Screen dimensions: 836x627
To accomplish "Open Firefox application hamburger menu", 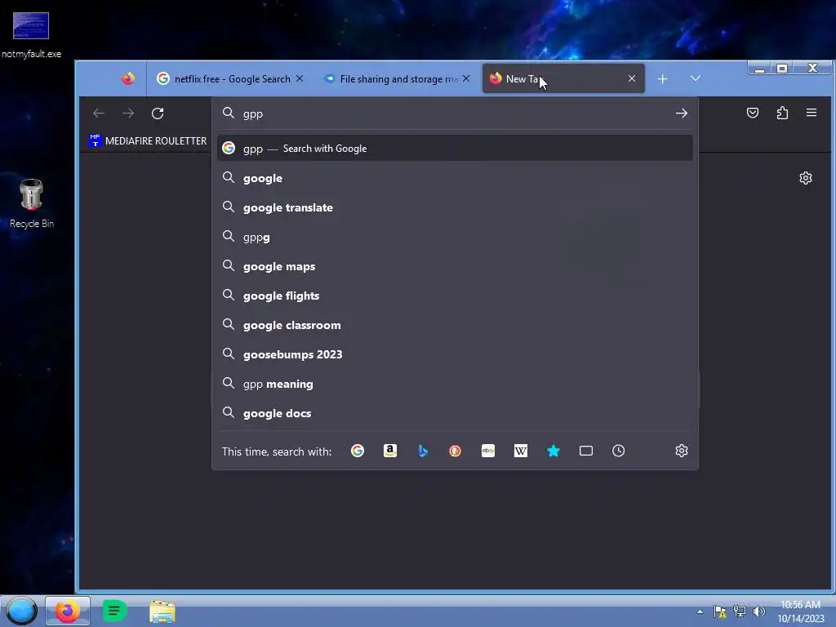I will (812, 113).
